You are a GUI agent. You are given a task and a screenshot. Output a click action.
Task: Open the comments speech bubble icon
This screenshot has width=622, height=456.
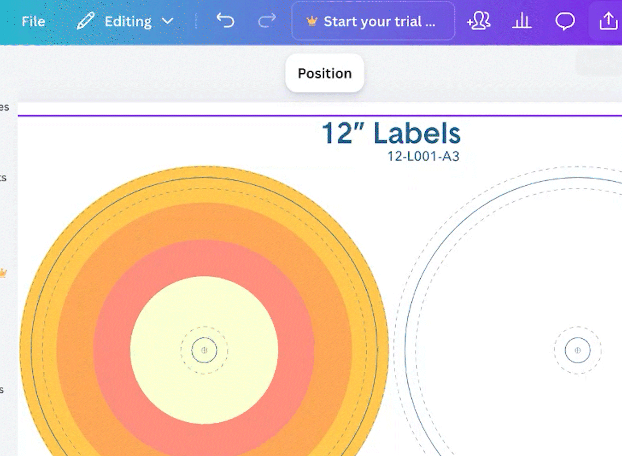tap(565, 21)
